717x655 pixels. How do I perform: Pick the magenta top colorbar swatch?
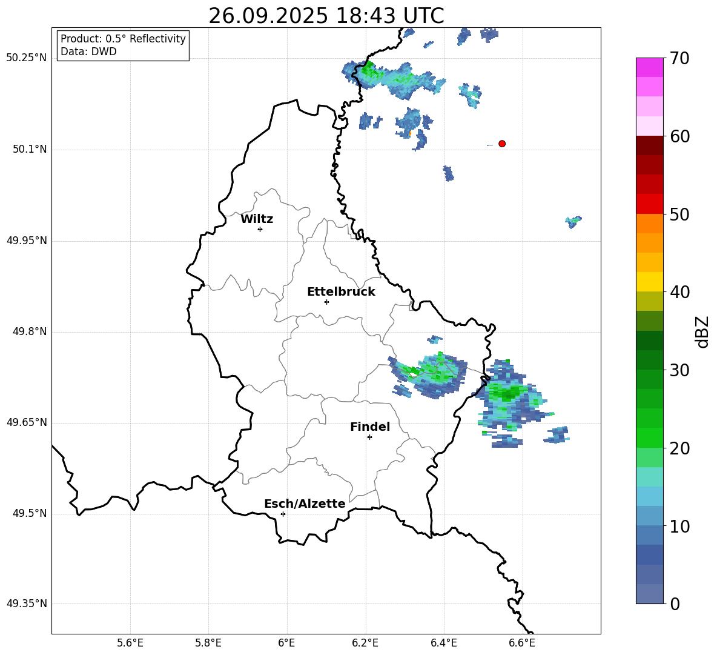click(x=650, y=67)
